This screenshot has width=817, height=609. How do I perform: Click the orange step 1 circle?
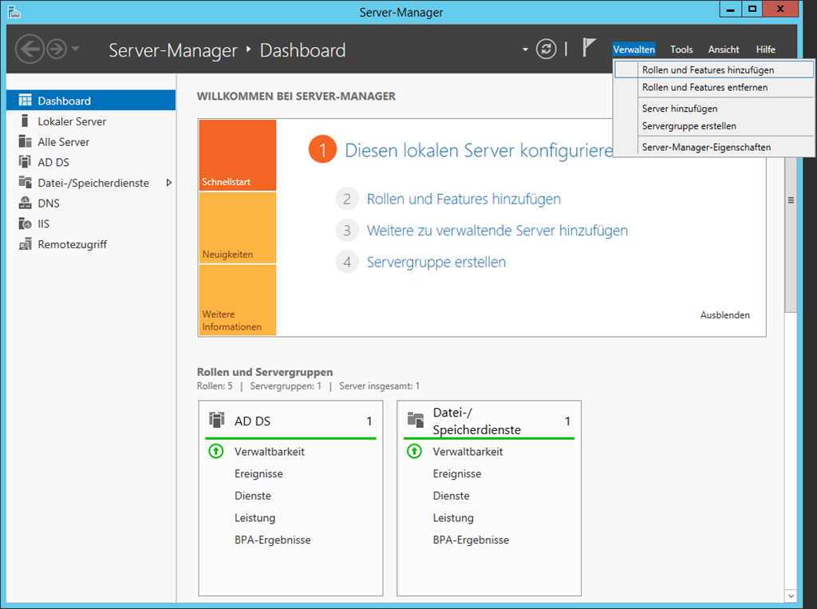click(x=322, y=149)
